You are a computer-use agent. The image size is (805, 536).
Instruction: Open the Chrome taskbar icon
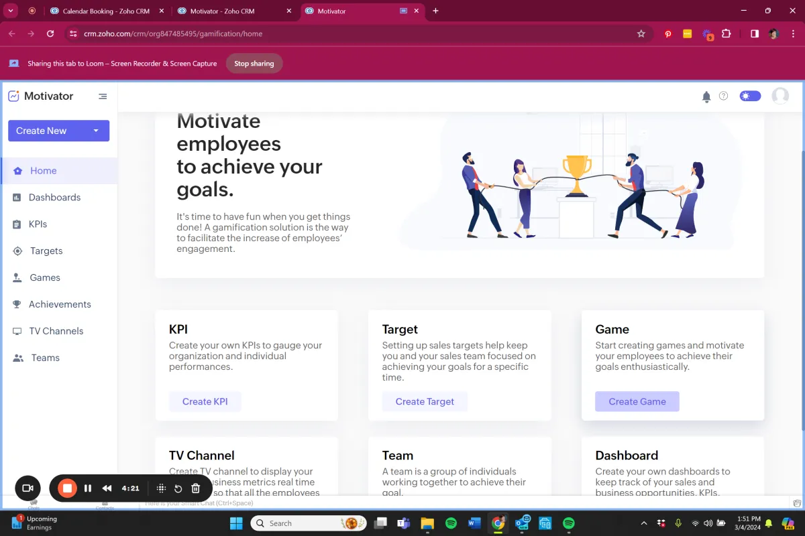[x=498, y=523]
